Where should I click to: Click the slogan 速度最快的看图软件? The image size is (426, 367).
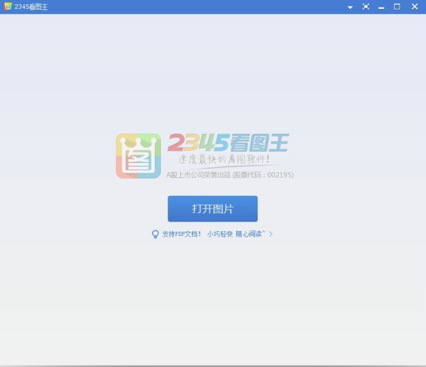pos(224,160)
